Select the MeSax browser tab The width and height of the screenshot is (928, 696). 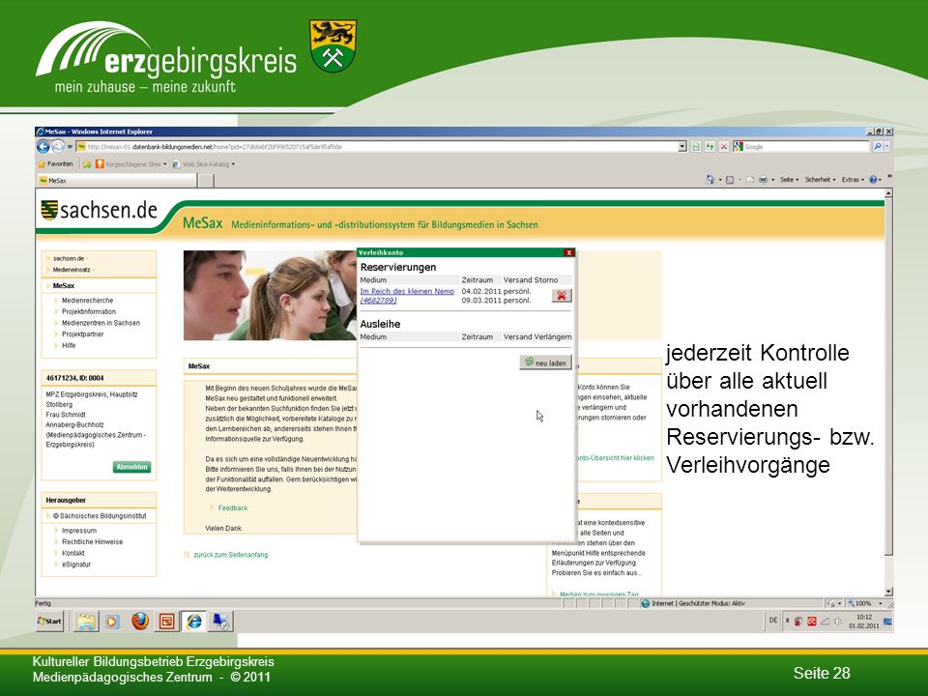click(117, 181)
